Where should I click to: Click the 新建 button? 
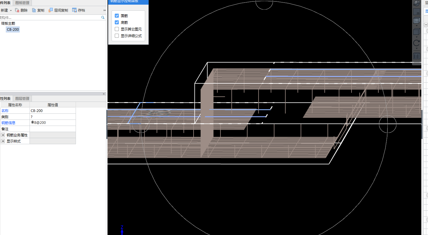click(x=4, y=10)
